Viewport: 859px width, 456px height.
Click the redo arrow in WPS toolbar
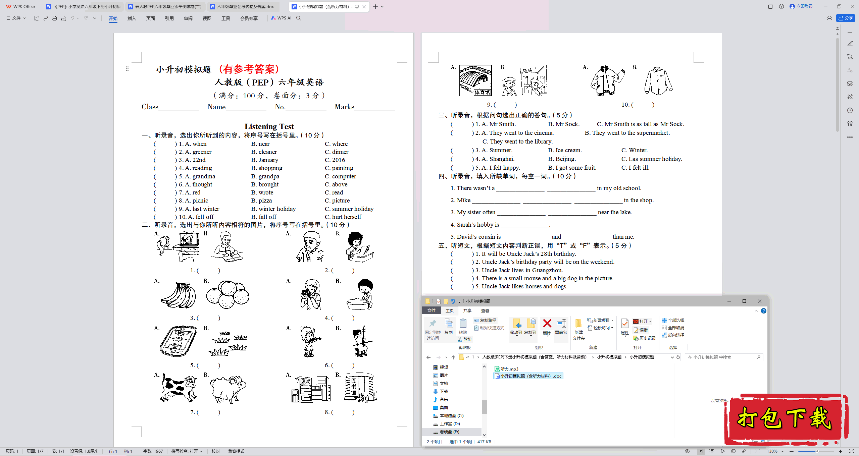86,18
